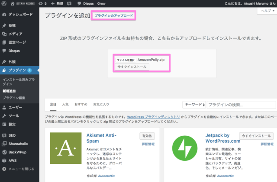Image resolution: width=277 pixels, height=182 pixels.
Task: Switch to the 注目 tab
Action: 53,104
